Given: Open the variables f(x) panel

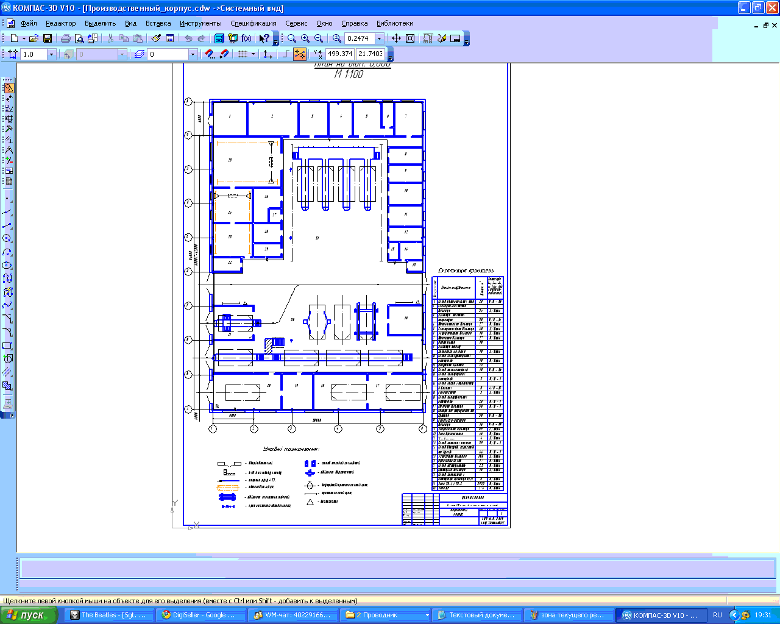Looking at the screenshot, I should pos(246,38).
